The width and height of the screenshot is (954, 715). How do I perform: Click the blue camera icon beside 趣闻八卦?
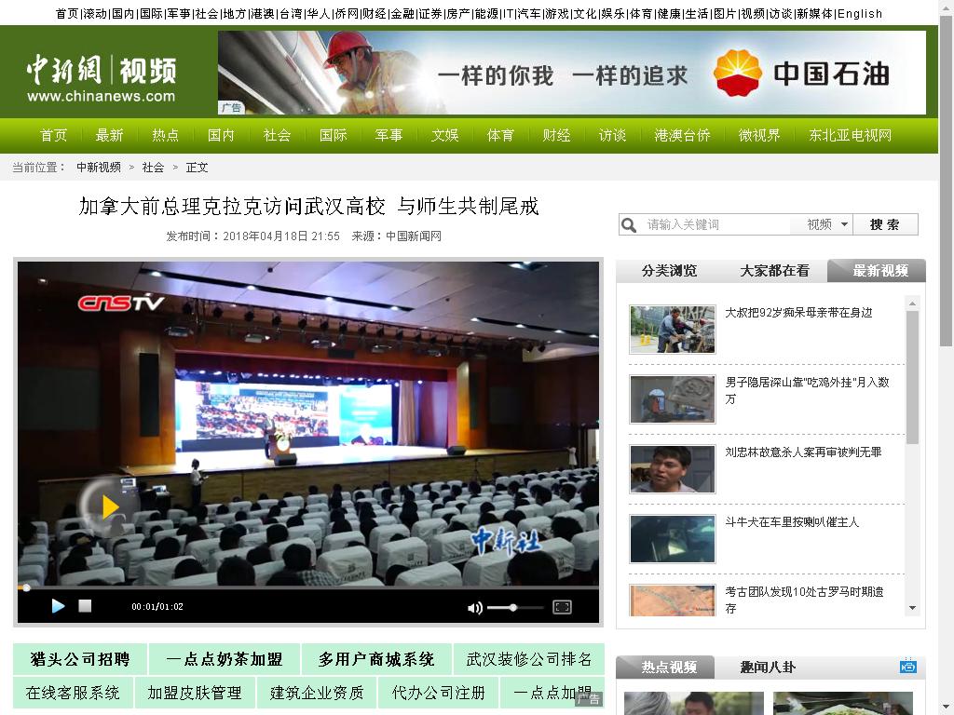click(908, 667)
